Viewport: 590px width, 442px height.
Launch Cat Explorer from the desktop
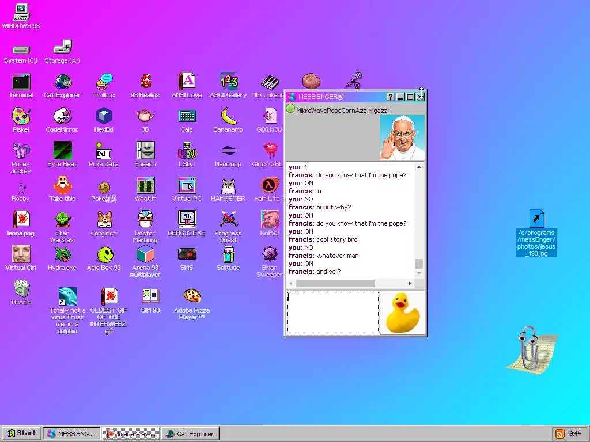click(62, 82)
